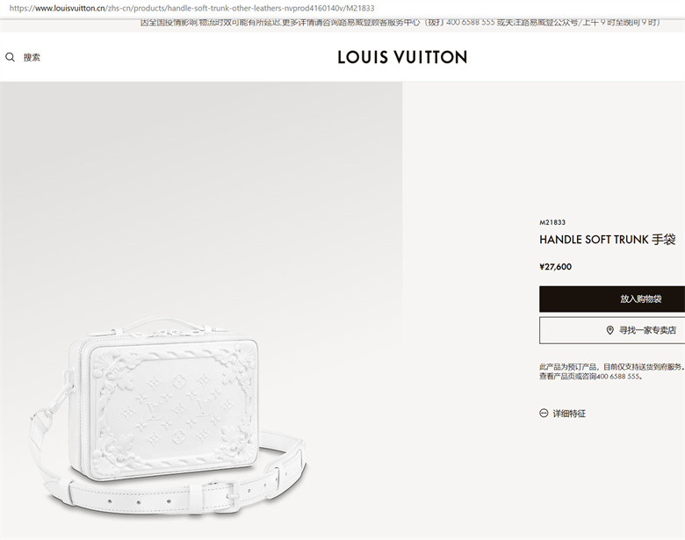Expand the 详细特征 details link

569,414
